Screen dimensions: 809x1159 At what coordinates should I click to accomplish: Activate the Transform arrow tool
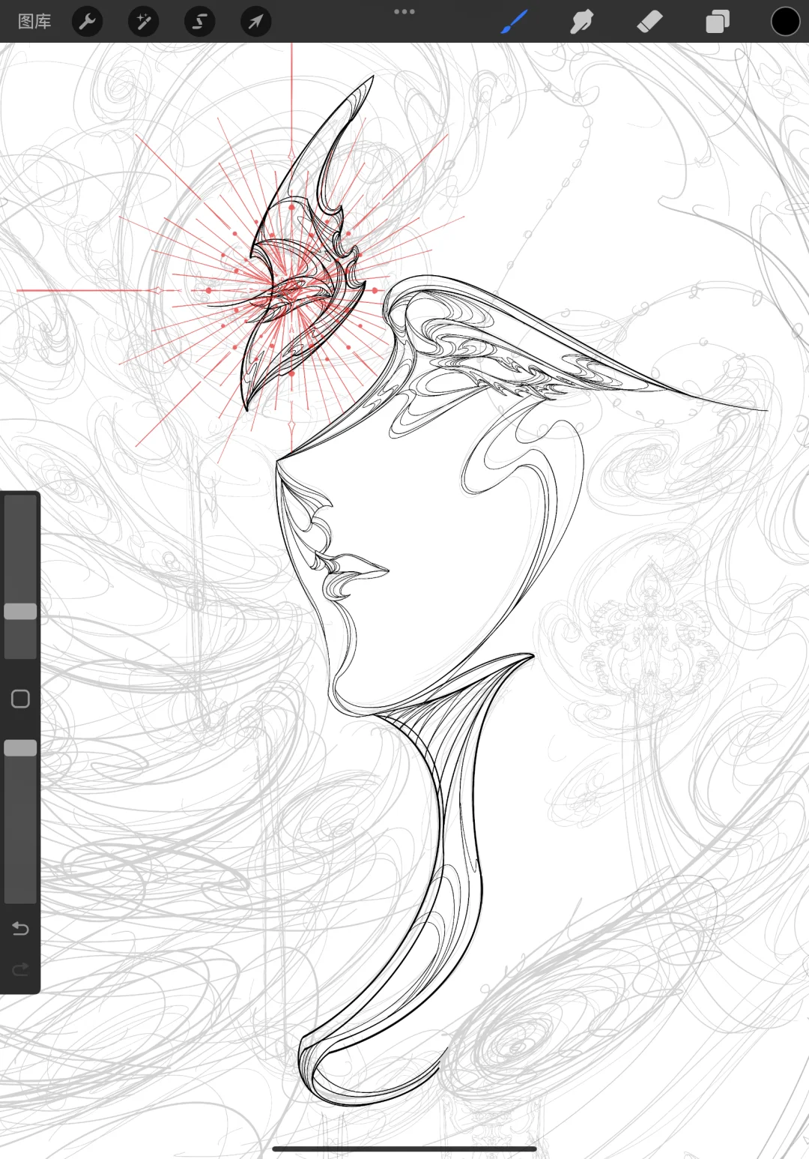(255, 22)
